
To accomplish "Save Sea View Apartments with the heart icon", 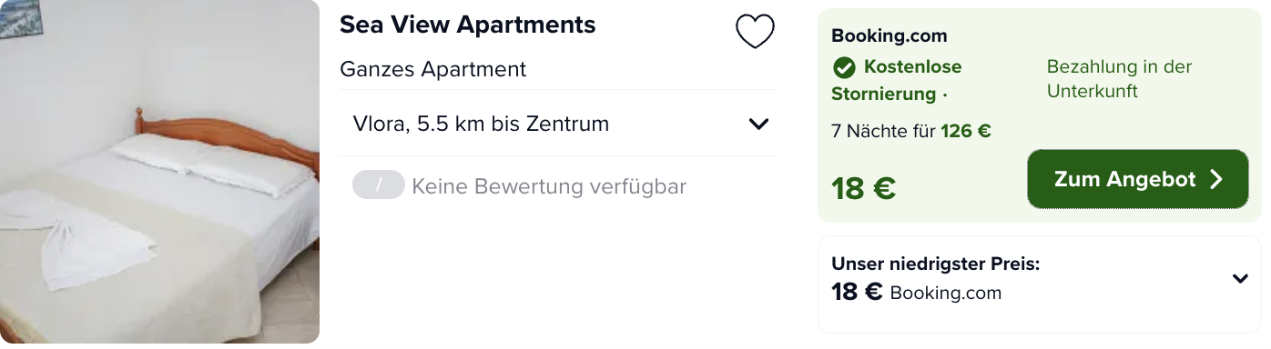I will (755, 32).
